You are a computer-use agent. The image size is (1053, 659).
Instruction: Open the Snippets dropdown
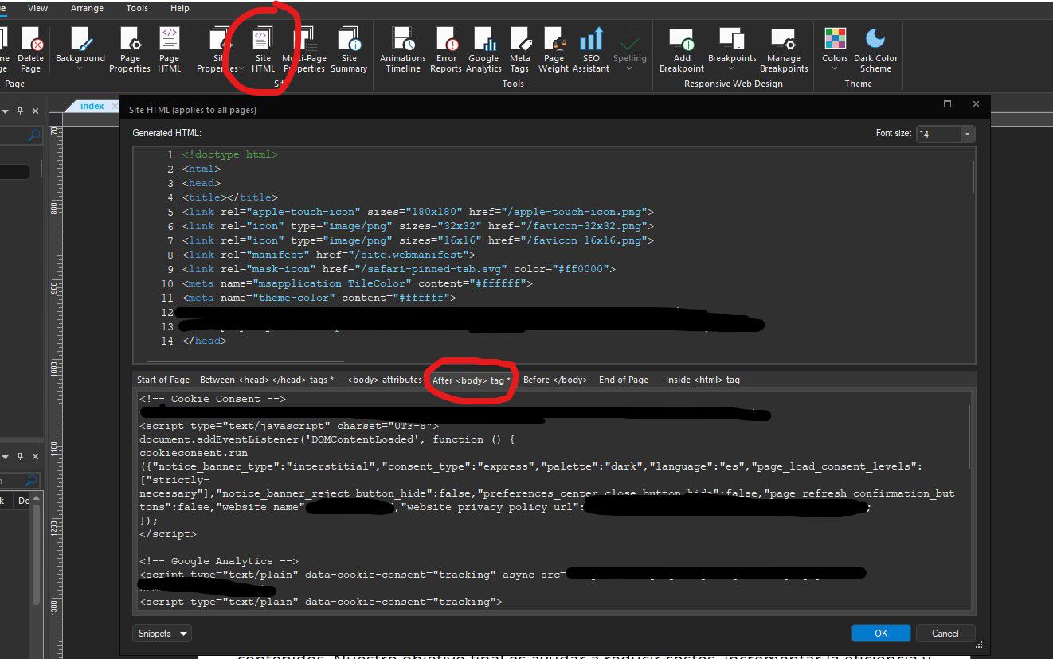click(162, 634)
